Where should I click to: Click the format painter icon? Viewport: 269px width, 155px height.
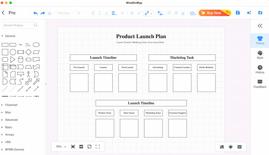point(49,13)
